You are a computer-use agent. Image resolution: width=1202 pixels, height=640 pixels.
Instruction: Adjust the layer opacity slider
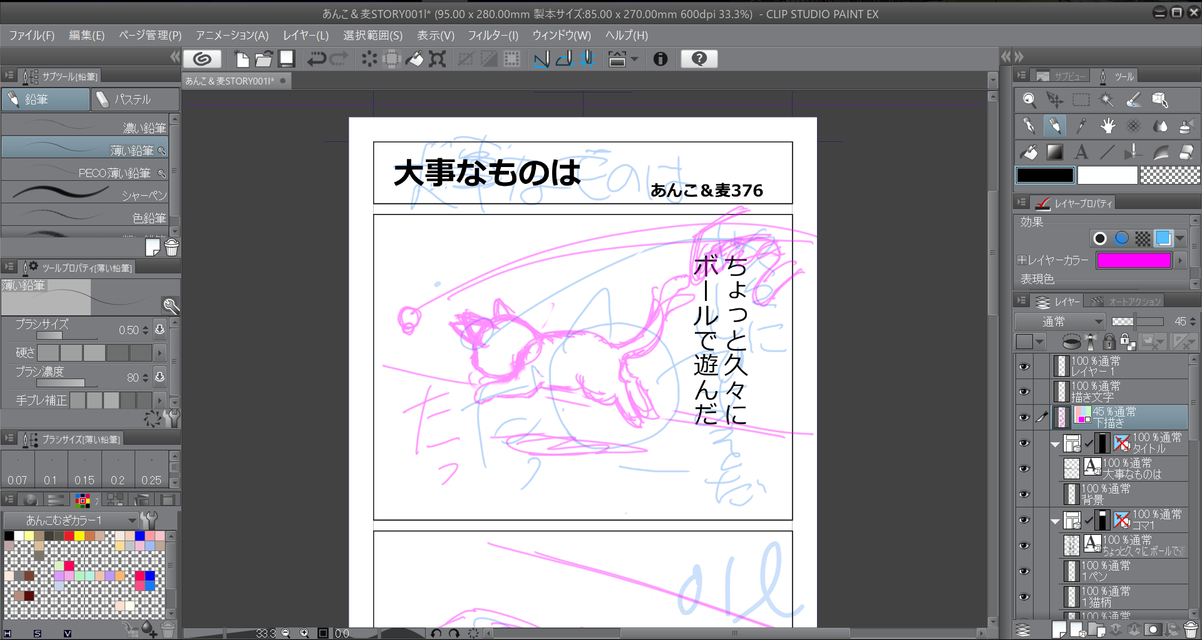[1137, 322]
